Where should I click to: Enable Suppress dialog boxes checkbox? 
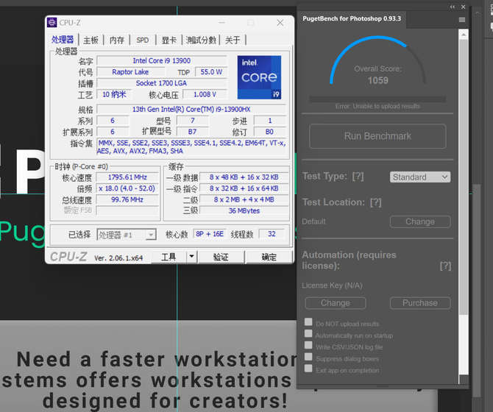coord(308,357)
